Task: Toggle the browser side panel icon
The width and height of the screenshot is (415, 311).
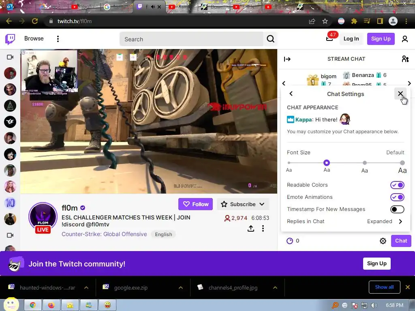Action: click(380, 21)
